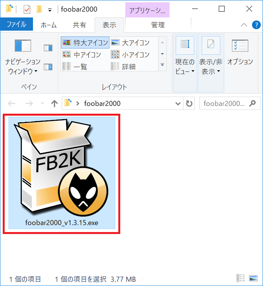
Task: Go forward with the right arrow button
Action: click(x=29, y=104)
